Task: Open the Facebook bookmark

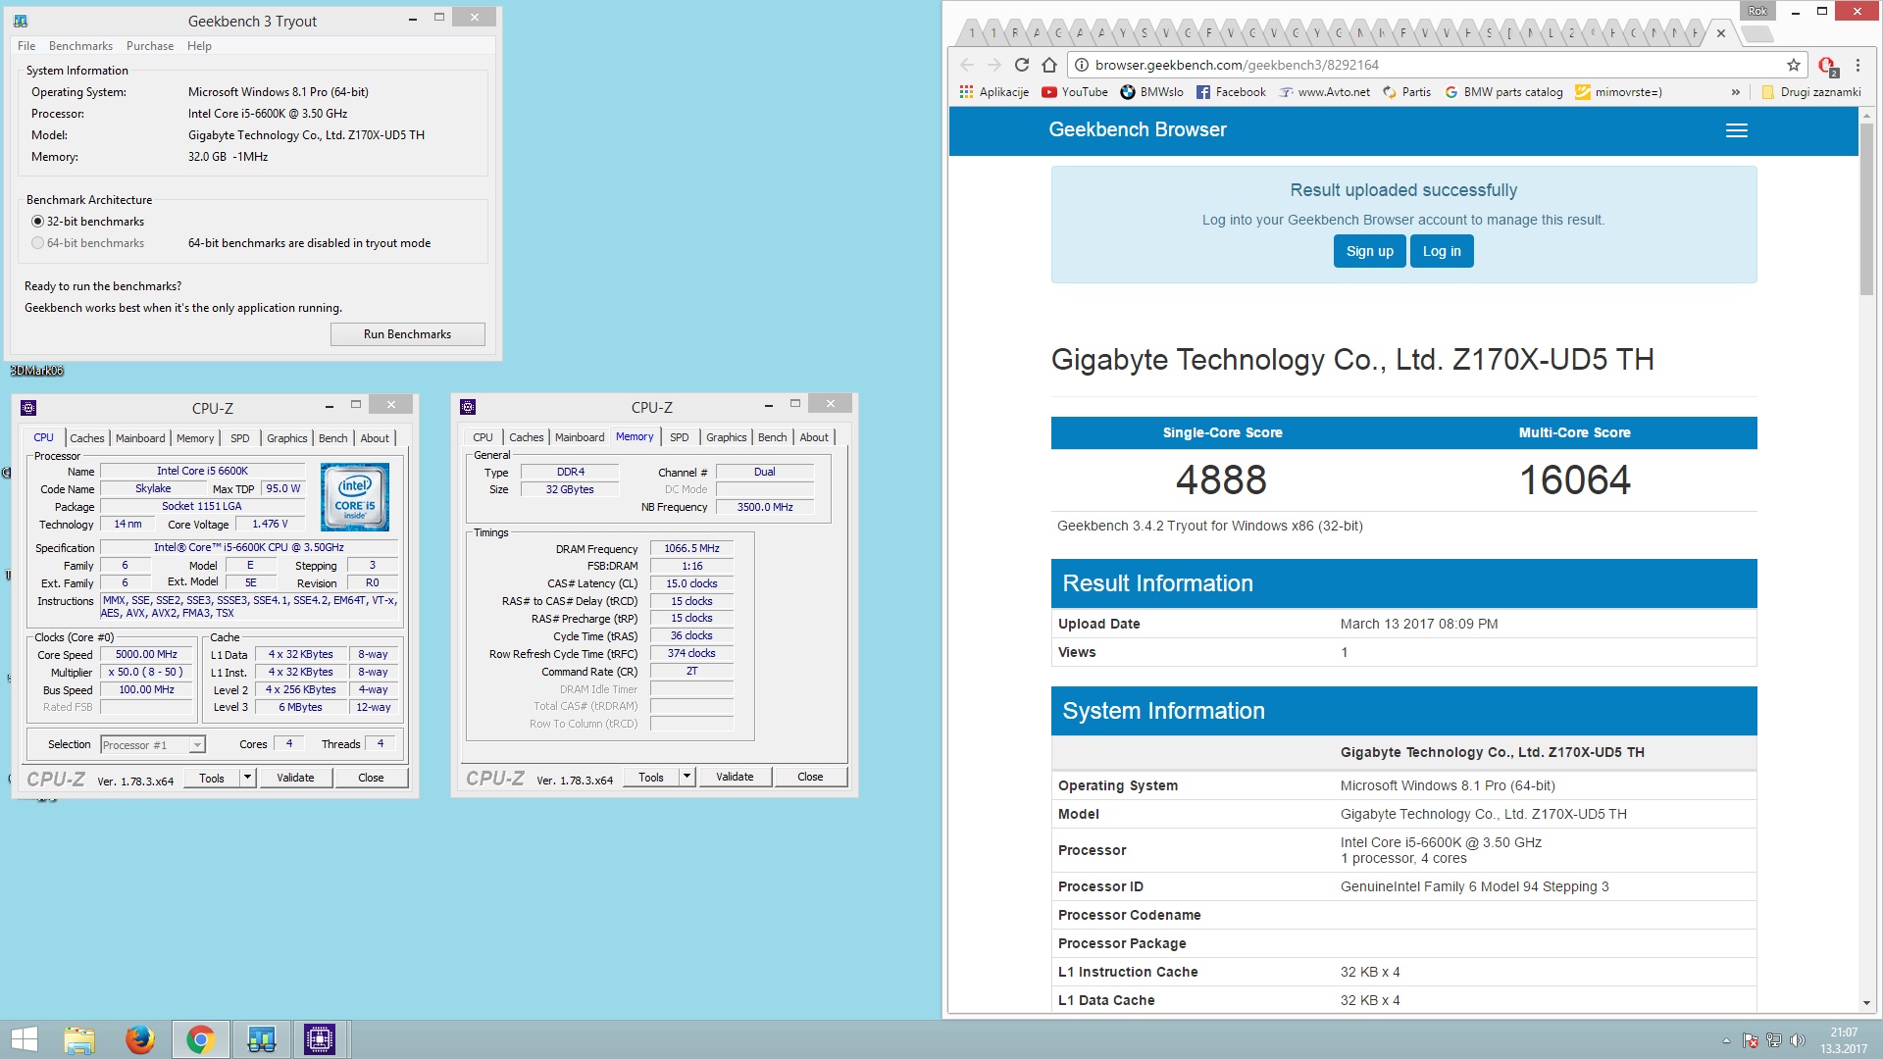Action: 1231,92
